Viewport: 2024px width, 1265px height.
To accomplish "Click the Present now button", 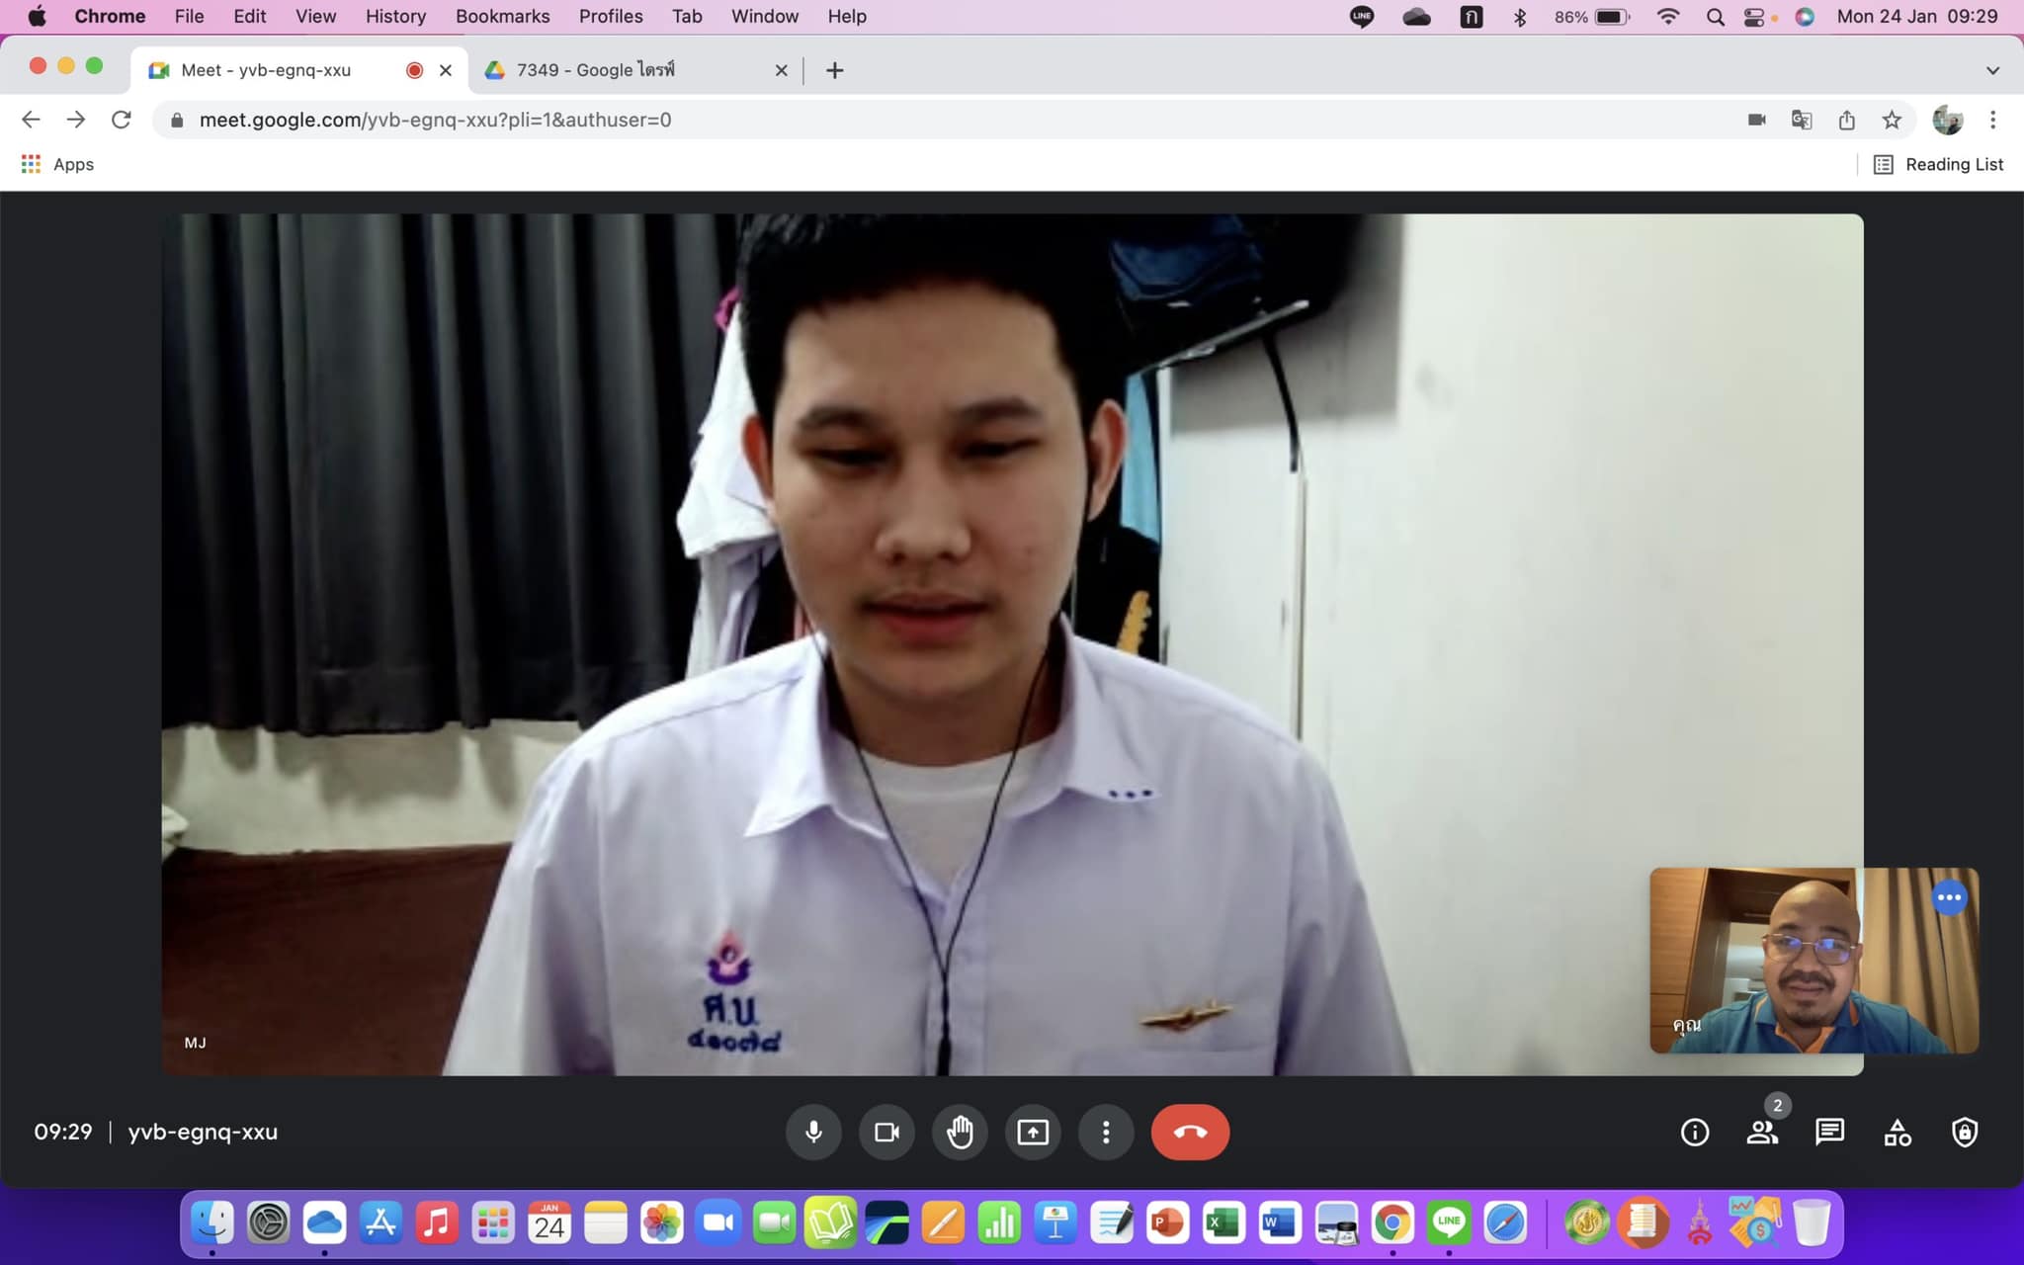I will [x=1033, y=1132].
